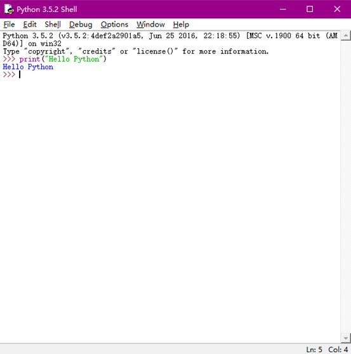Place cursor at the empty >>> prompt
The image size is (351, 354).
click(x=20, y=74)
